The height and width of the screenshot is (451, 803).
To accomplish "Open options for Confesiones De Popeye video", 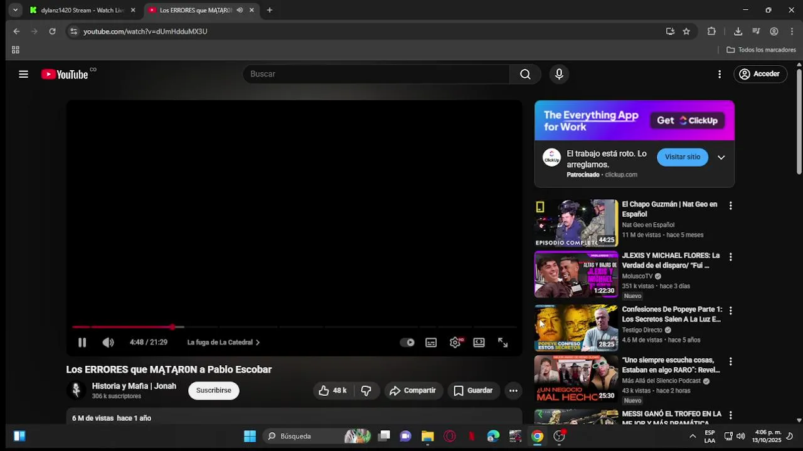I will click(x=730, y=311).
